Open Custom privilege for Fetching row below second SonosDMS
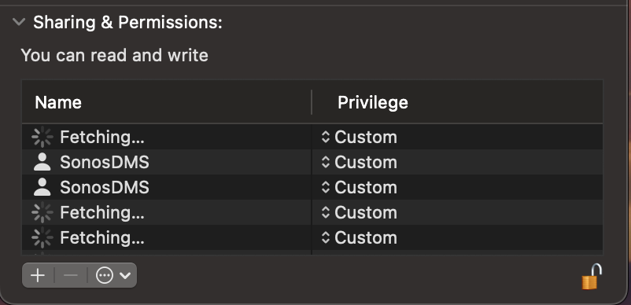The image size is (631, 305). tap(360, 212)
